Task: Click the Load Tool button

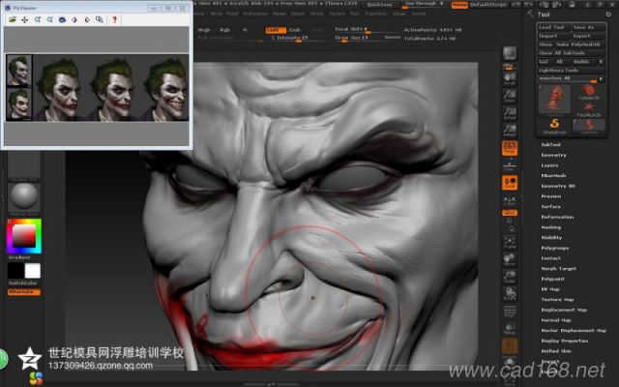Action: point(554,27)
